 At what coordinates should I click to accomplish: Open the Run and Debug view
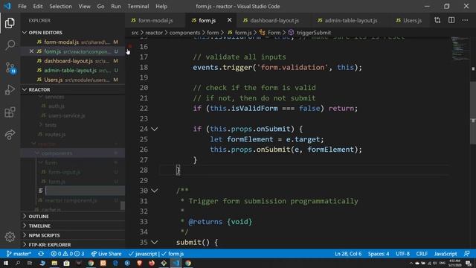click(x=10, y=89)
